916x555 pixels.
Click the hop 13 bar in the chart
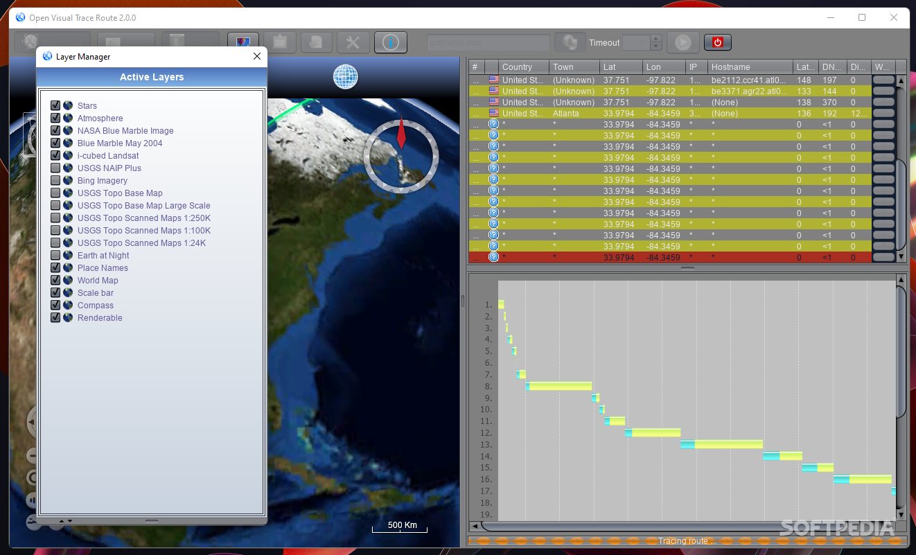(721, 444)
